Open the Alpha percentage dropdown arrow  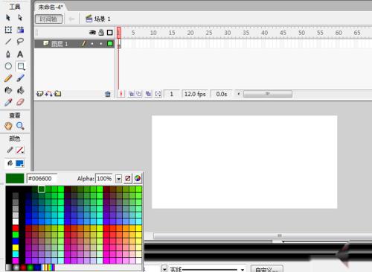[x=118, y=178]
